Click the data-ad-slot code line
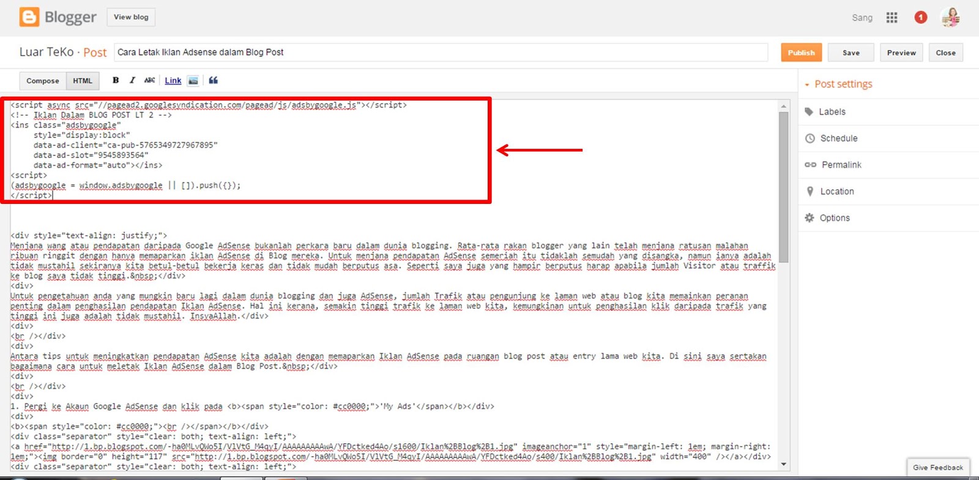The image size is (979, 480). coord(91,155)
